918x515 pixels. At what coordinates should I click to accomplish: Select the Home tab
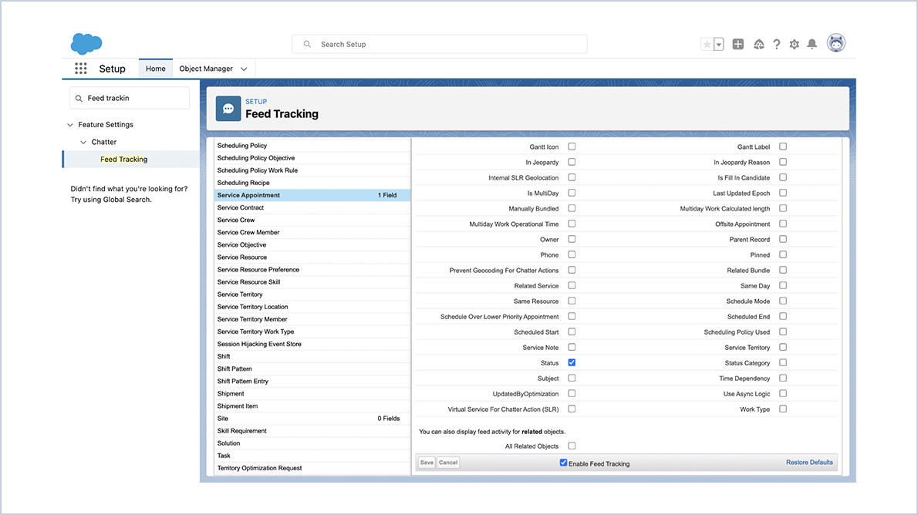(155, 68)
